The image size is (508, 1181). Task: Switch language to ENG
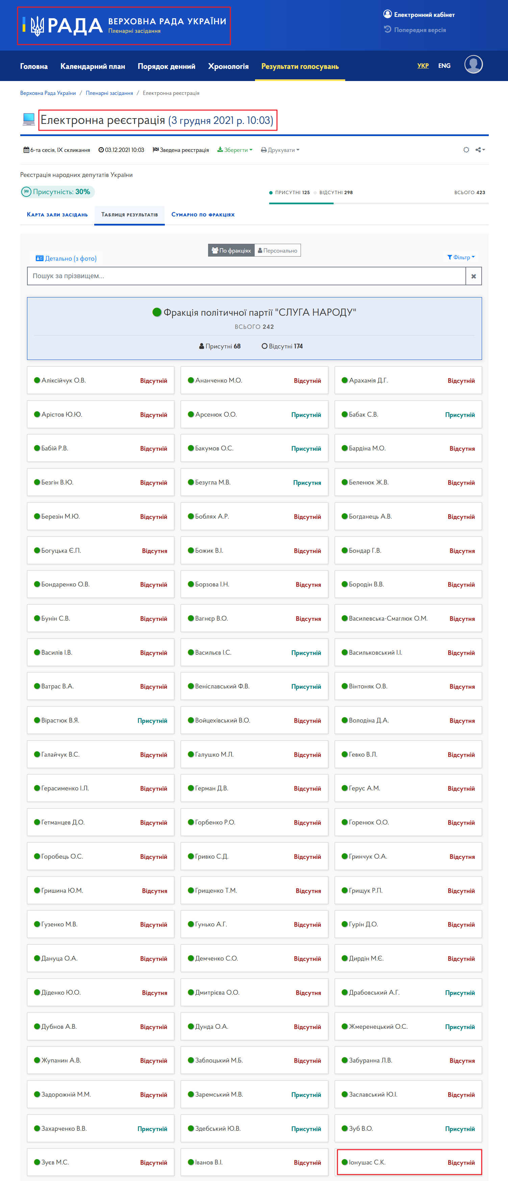[x=444, y=65]
